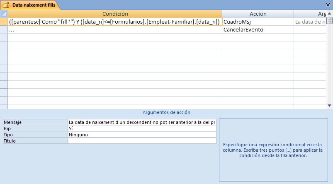The height and width of the screenshot is (184, 333).
Task: Select the CancelarEvento row via row selector
Action: pyautogui.click(x=4, y=29)
